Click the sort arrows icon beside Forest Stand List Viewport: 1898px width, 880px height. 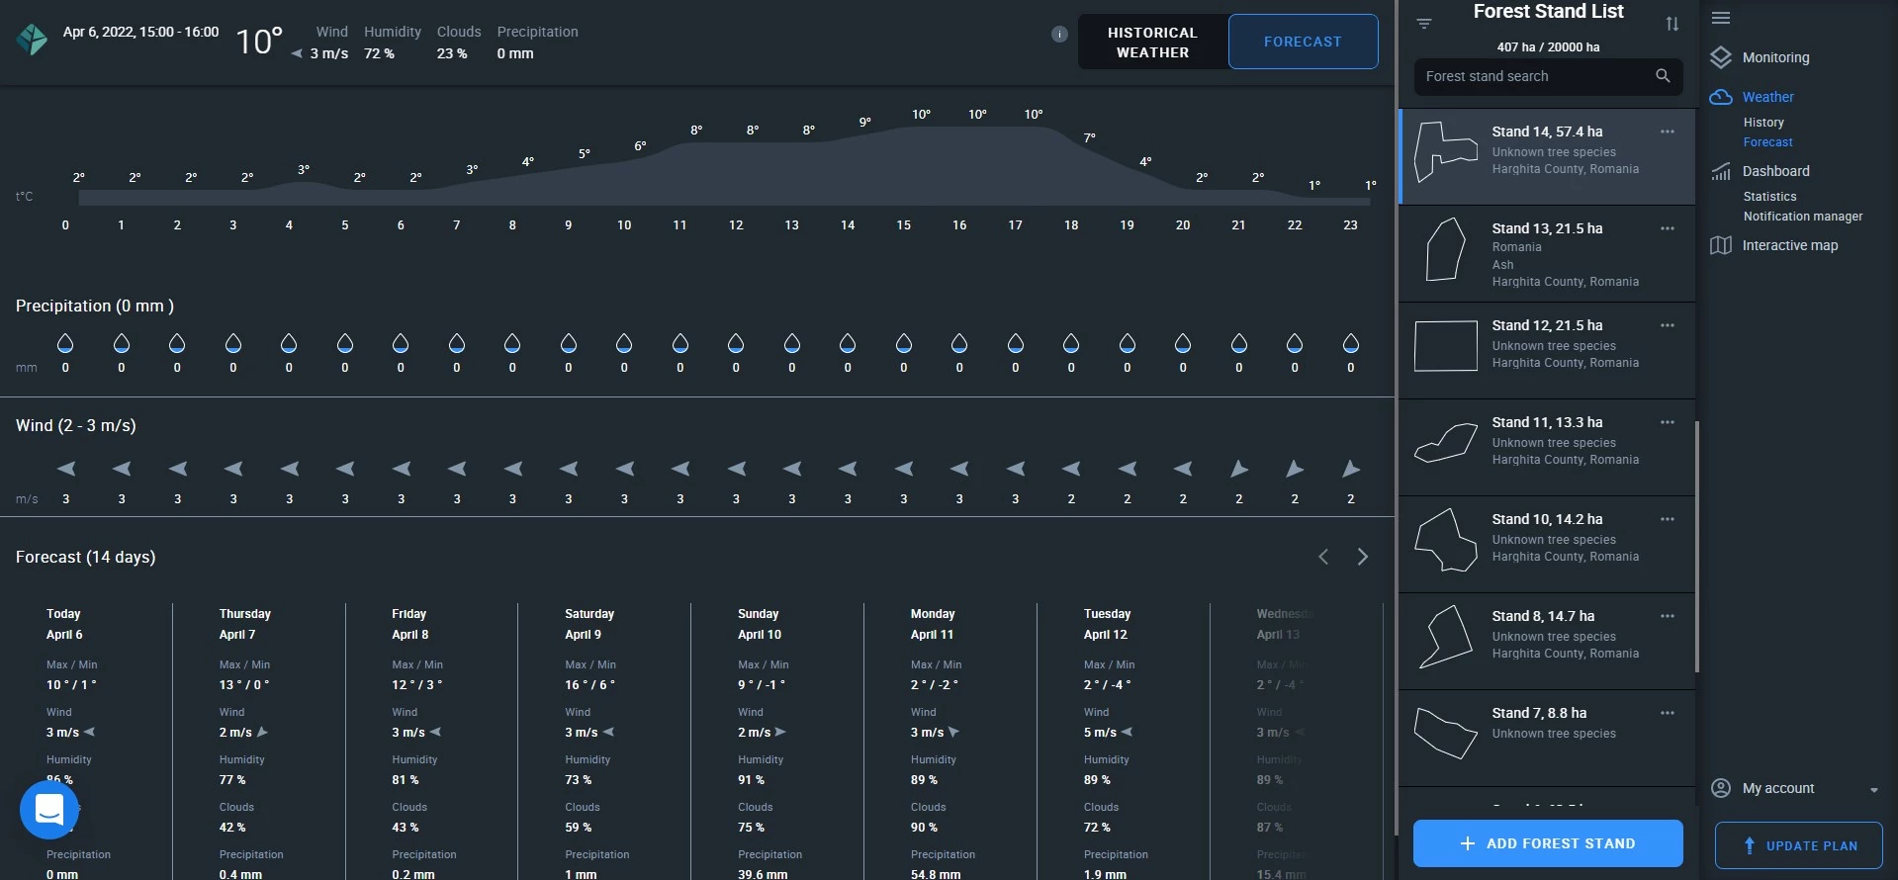pos(1672,24)
